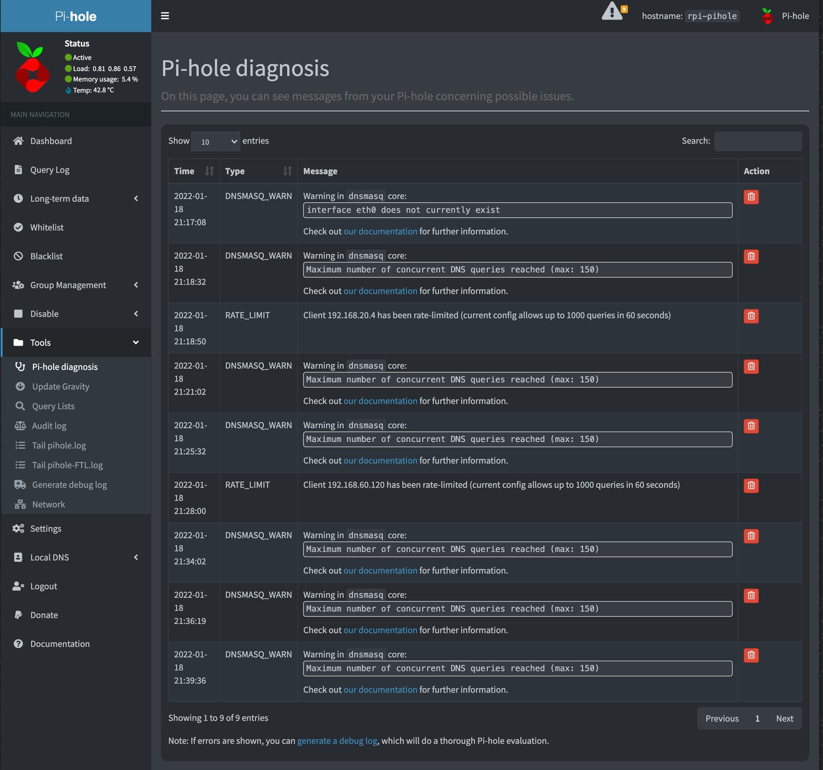
Task: Click the Pi-hole logo in top right
Action: coord(767,16)
